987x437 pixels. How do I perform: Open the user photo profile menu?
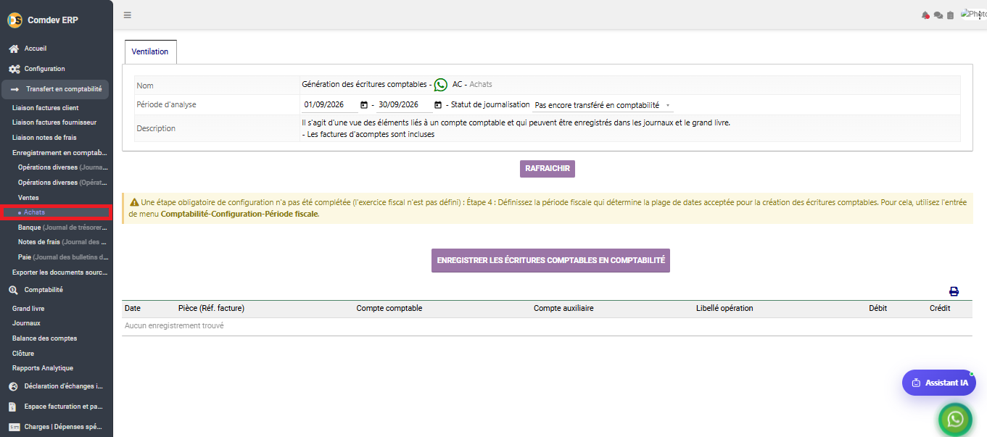coord(972,14)
